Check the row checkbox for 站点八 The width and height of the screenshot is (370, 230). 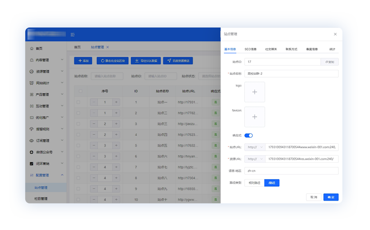tap(79, 178)
